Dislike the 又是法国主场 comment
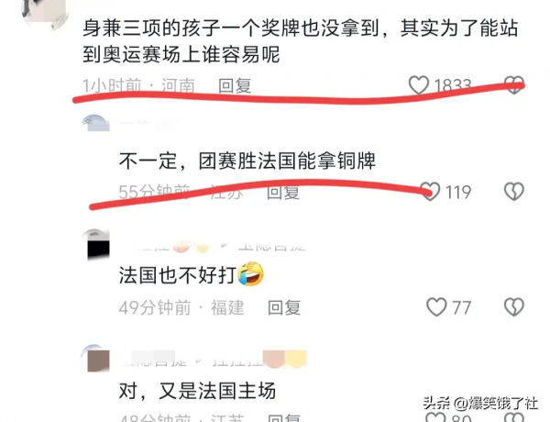The width and height of the screenshot is (550, 422). click(x=514, y=417)
